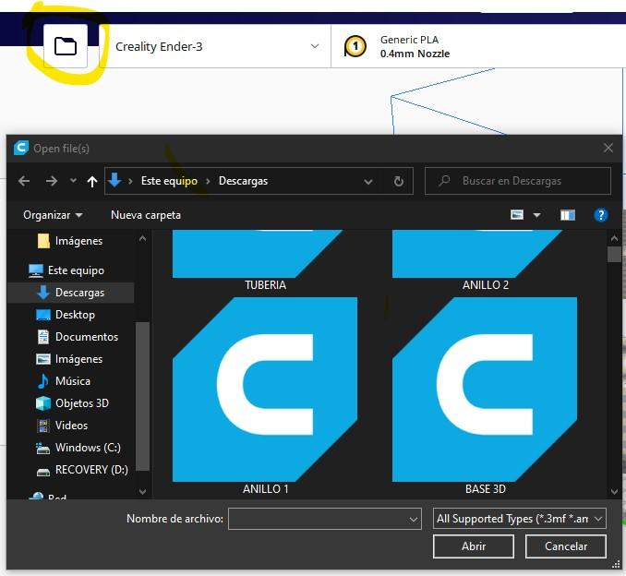
Task: Open help with the question mark icon
Action: 601,215
